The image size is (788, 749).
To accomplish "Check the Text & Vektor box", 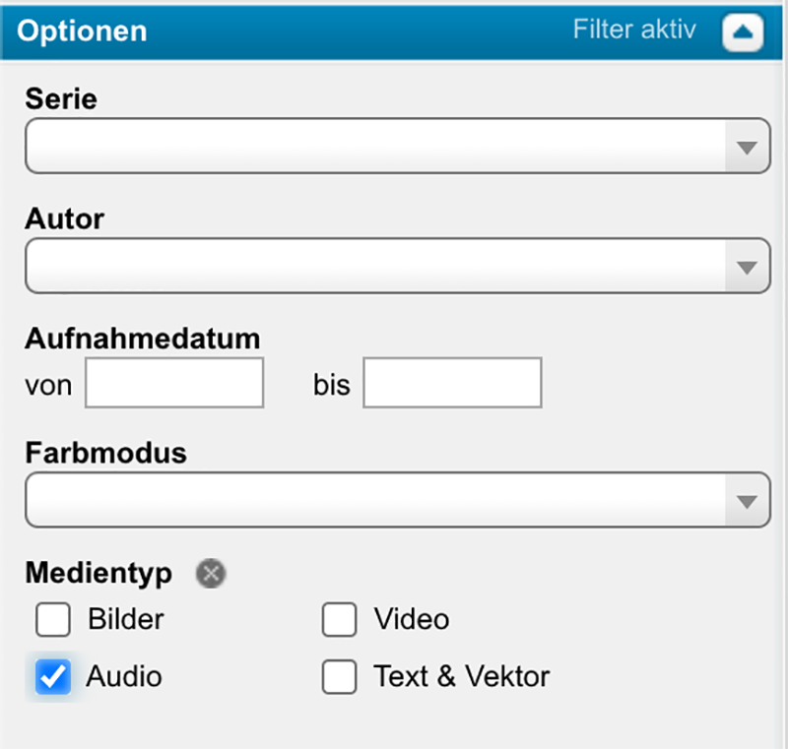I will click(339, 677).
